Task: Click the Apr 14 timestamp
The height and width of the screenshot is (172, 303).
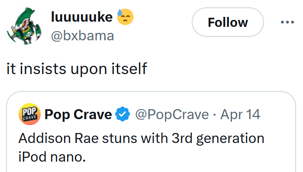Action: point(240,114)
